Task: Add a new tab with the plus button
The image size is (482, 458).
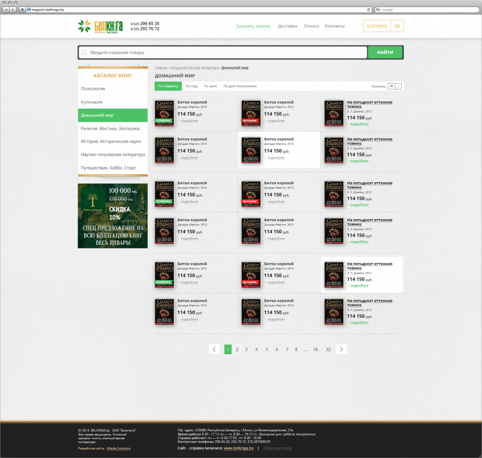Action: point(22,10)
